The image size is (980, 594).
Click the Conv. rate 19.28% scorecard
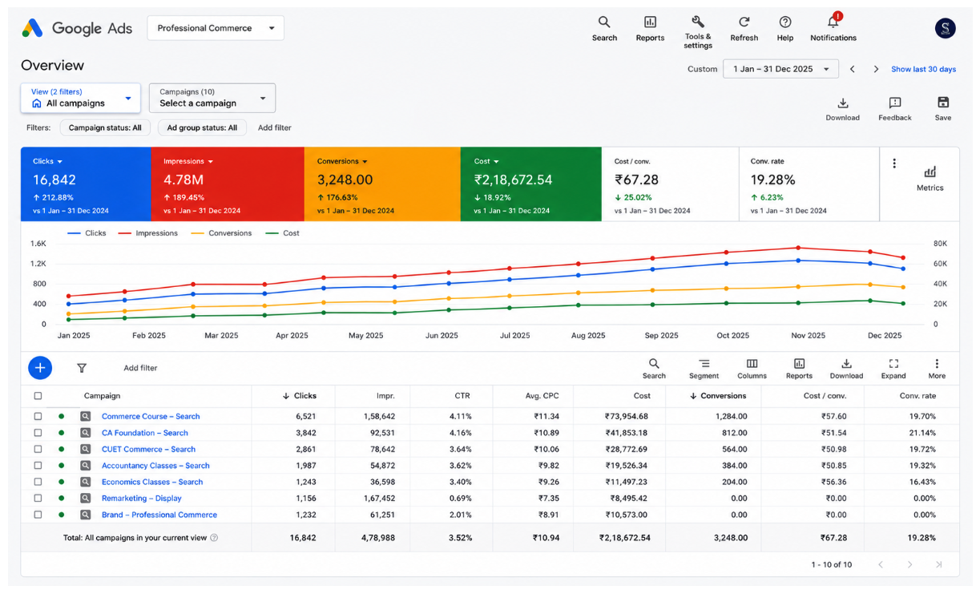click(809, 184)
